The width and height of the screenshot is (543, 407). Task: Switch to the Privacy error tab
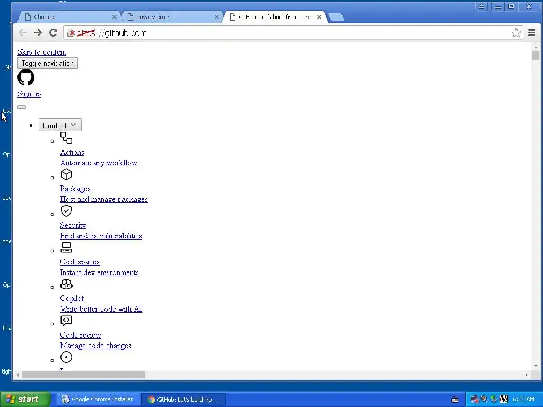coord(171,16)
